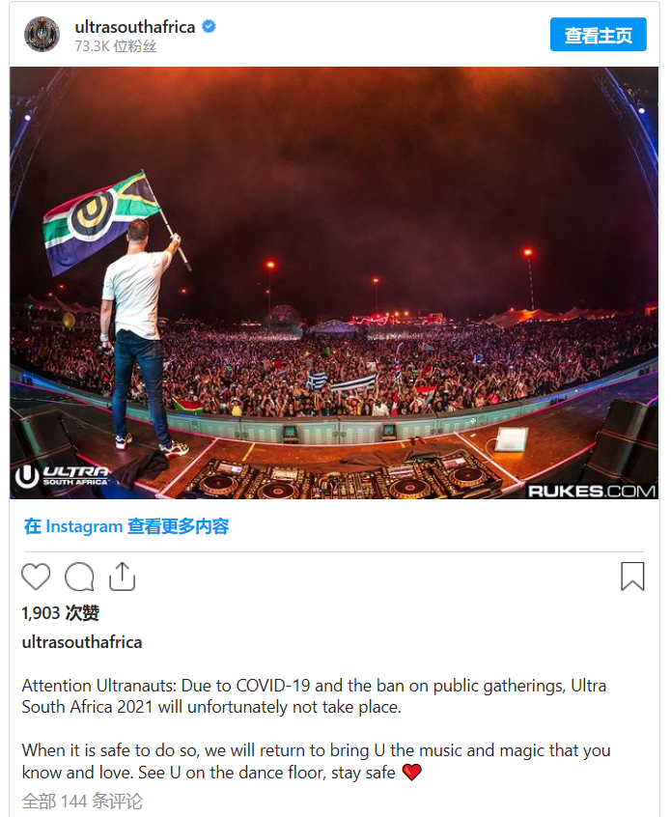Viewport: 671px width, 817px height.
Task: Click the ultrasouthafrica caption author name
Action: (x=82, y=642)
